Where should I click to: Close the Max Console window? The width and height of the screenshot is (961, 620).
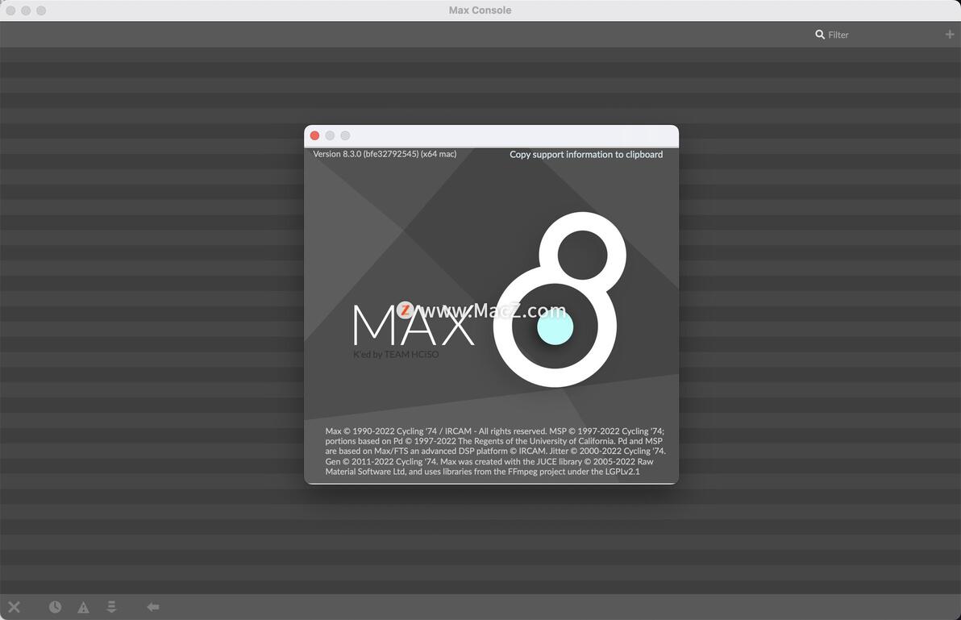10,10
